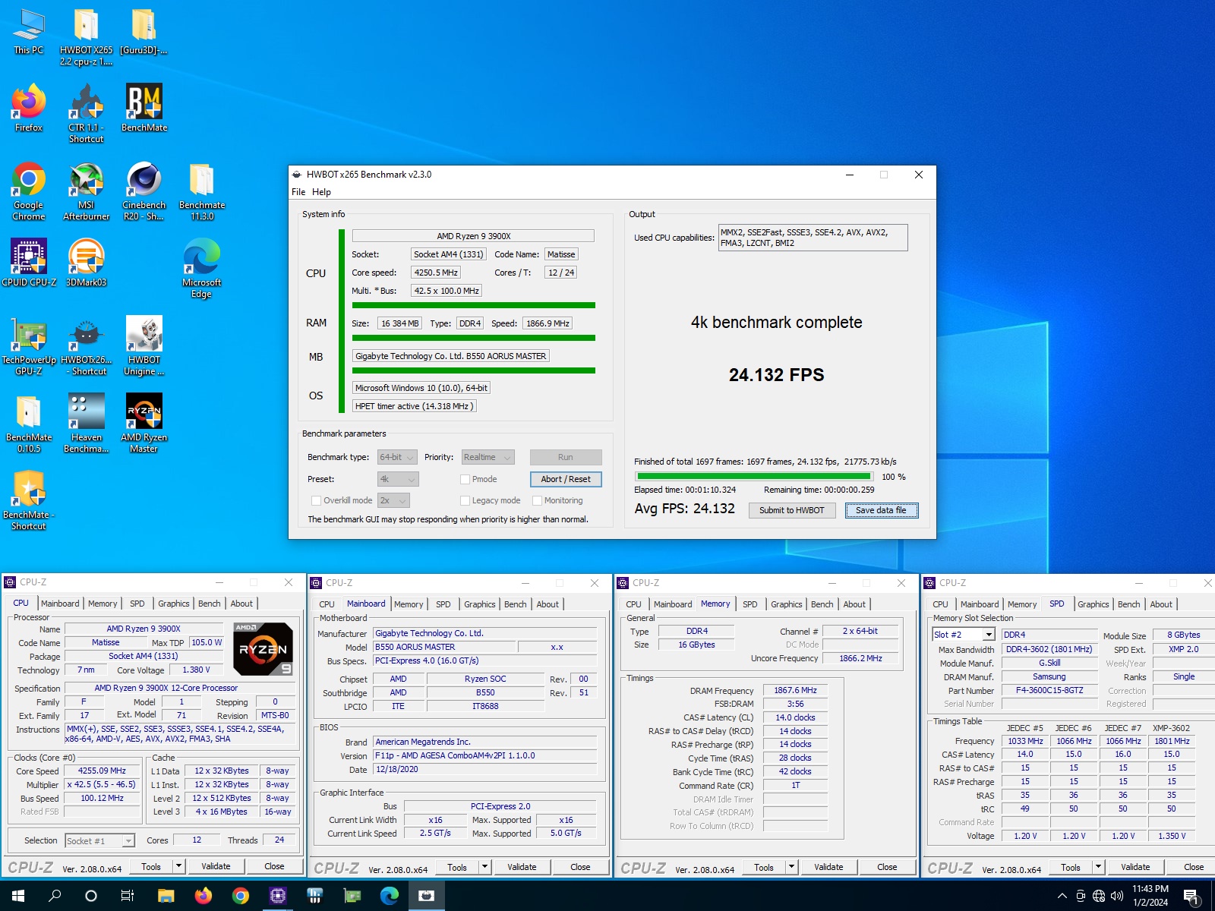
Task: Open This PC desktop icon
Action: coord(29,32)
